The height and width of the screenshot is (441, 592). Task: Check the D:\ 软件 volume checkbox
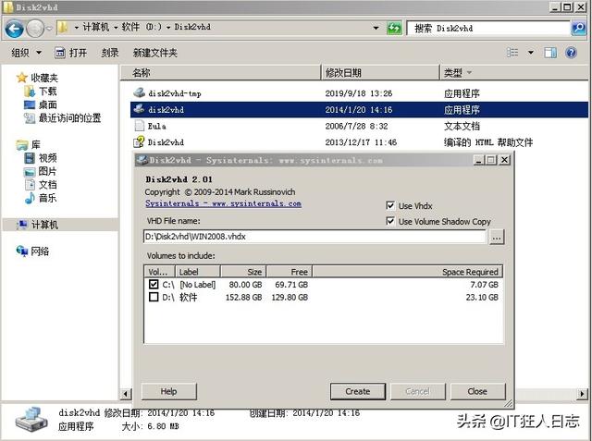(x=154, y=297)
